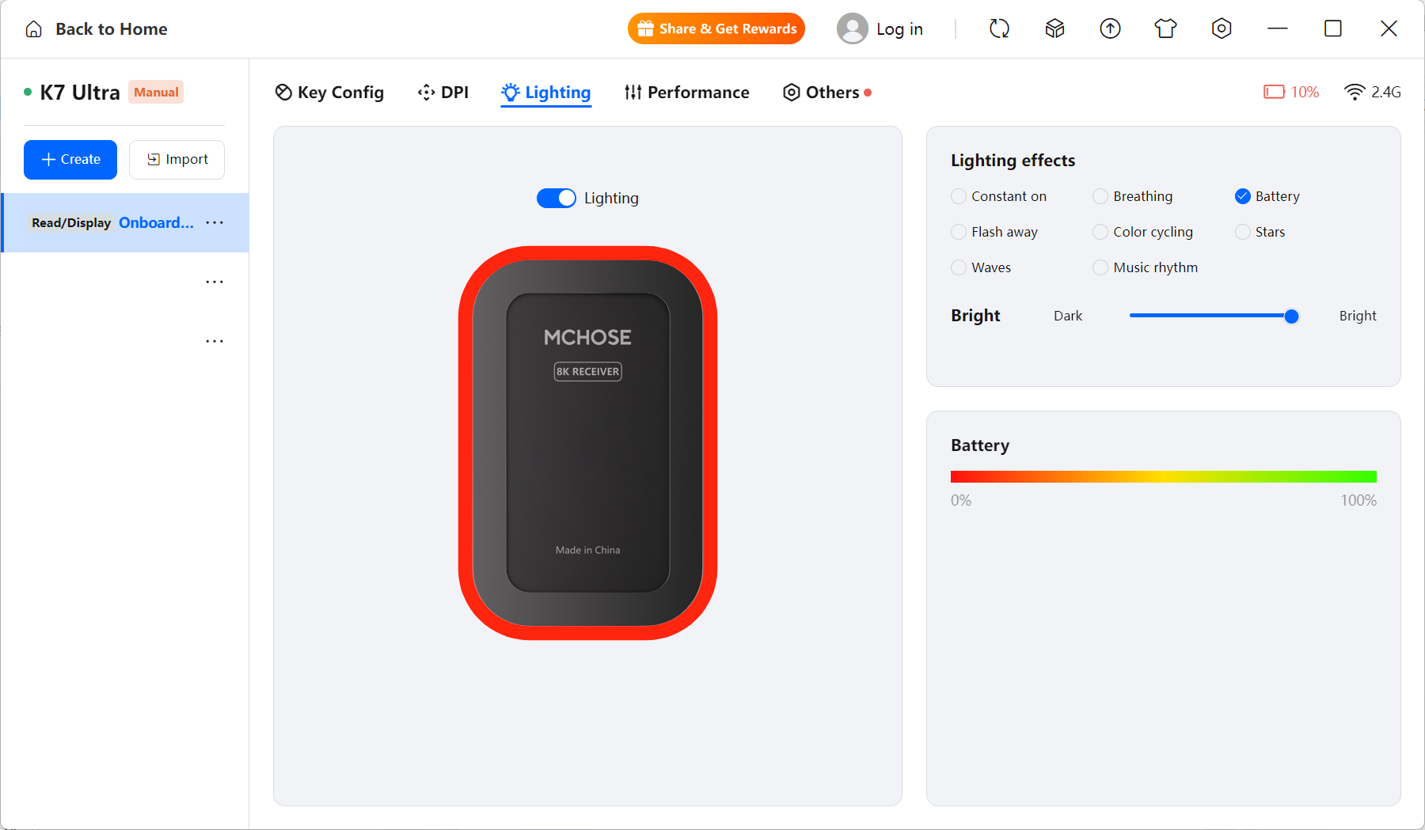Click the Log in link
Screen dimensions: 1425x830
pyautogui.click(x=899, y=29)
